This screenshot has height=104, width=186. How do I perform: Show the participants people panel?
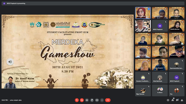(173, 100)
